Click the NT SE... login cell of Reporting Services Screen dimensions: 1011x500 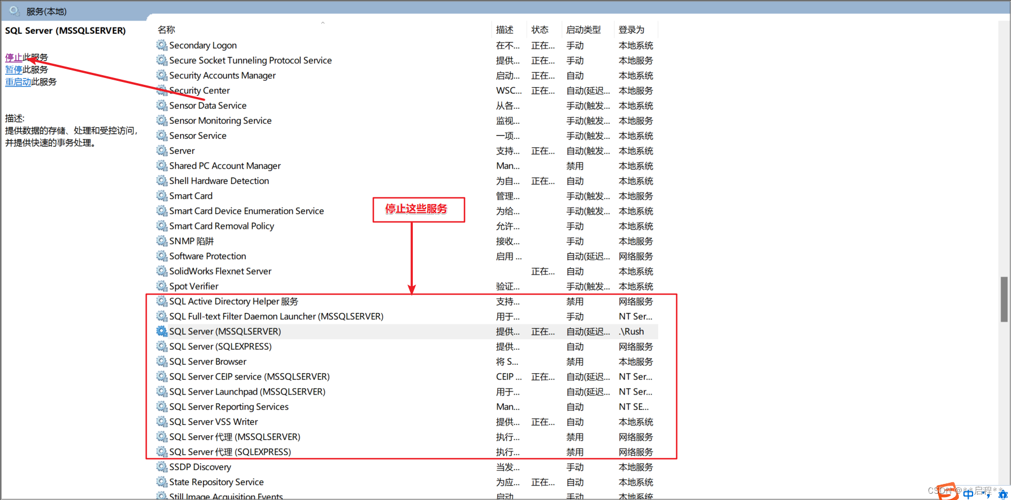pyautogui.click(x=634, y=407)
